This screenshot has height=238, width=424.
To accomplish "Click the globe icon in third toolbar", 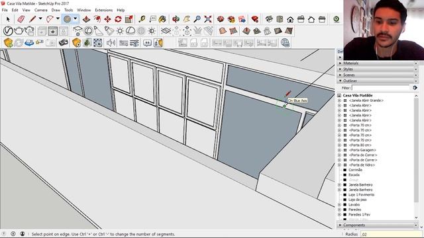I will [286, 42].
